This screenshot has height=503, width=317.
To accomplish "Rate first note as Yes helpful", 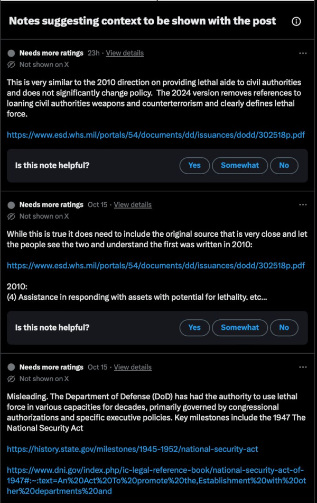I will tap(194, 166).
